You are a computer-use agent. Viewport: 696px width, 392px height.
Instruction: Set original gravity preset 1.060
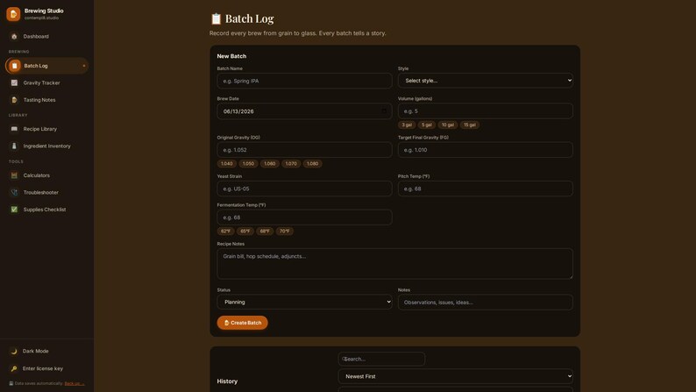[x=269, y=163]
